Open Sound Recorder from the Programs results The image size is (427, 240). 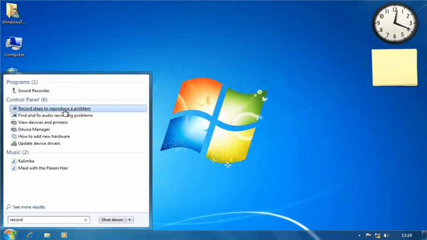coord(34,91)
